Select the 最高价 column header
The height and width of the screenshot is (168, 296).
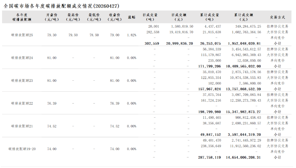tap(73, 17)
